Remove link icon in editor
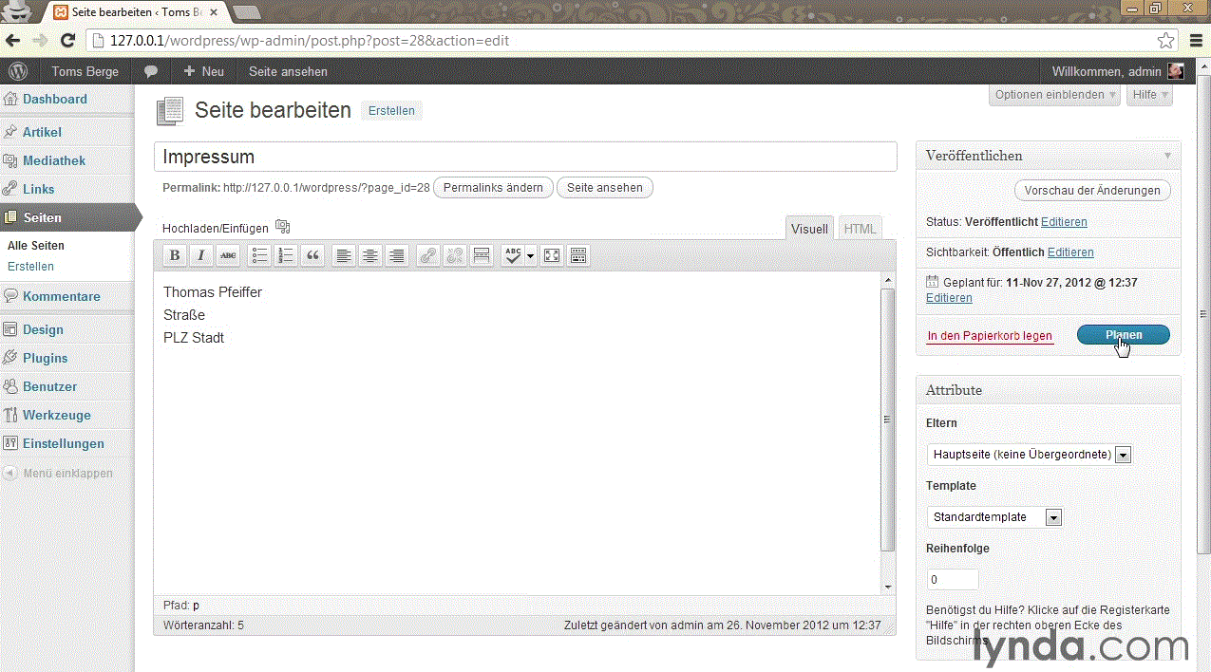Screen dimensions: 1211x672 tap(455, 255)
